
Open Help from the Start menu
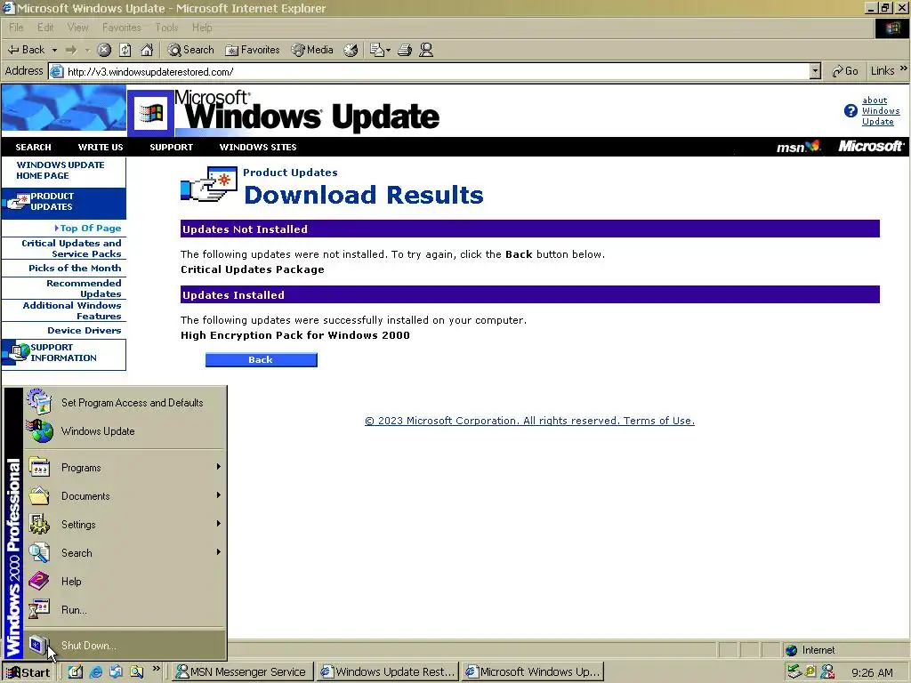pos(125,582)
